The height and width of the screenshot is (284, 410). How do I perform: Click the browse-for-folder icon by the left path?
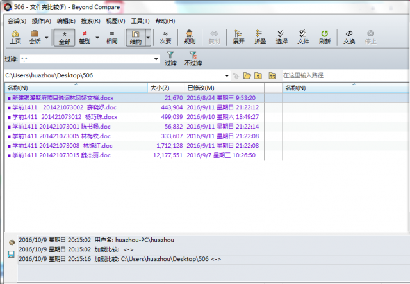[247, 76]
